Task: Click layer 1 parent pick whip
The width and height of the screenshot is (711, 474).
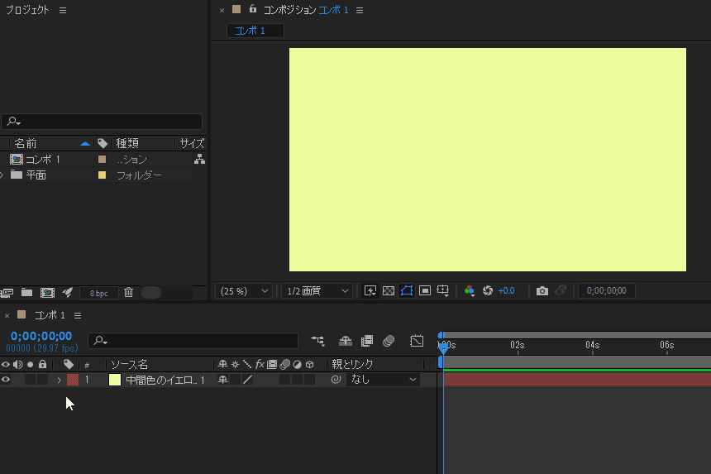Action: click(336, 380)
